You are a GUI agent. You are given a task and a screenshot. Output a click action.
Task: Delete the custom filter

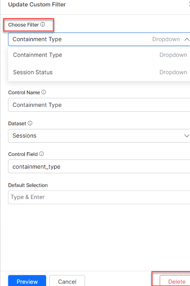tap(176, 281)
